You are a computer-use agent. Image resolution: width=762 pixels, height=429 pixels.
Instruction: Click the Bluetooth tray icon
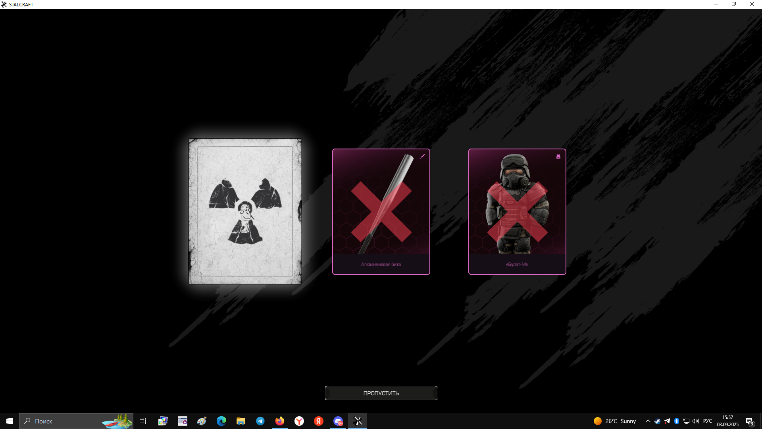coord(677,421)
